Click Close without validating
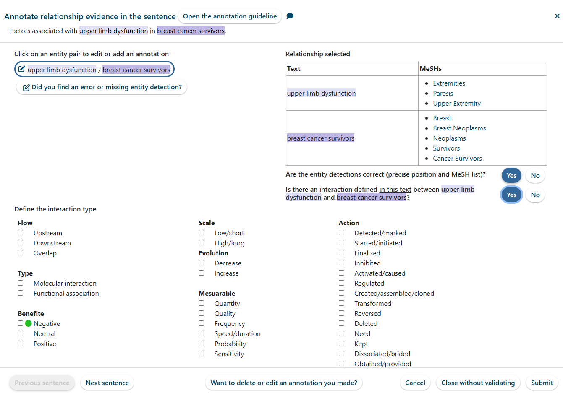The width and height of the screenshot is (563, 393). [x=478, y=383]
